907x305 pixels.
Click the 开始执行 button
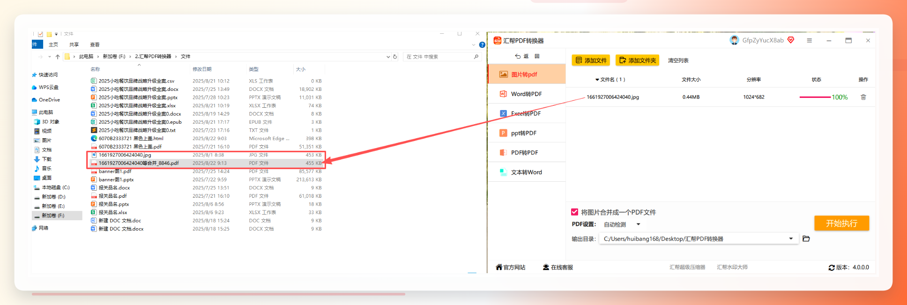click(841, 223)
